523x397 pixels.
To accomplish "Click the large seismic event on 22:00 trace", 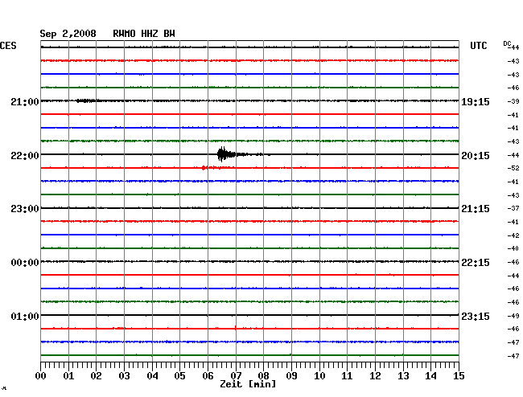I will [x=233, y=154].
